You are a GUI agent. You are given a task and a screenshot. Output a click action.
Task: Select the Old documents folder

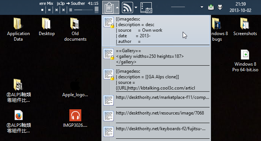(75, 29)
